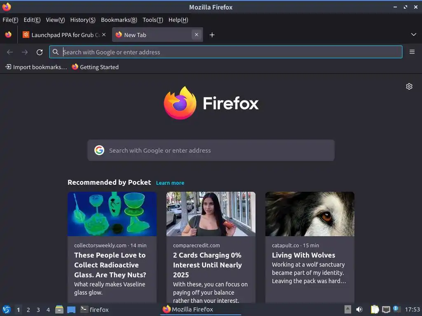Go back one page

point(10,52)
